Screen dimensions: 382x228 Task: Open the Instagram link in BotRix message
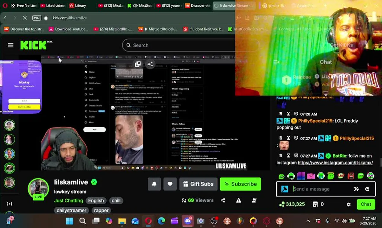pyautogui.click(x=335, y=162)
